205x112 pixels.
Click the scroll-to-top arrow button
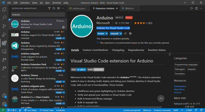click(161, 98)
